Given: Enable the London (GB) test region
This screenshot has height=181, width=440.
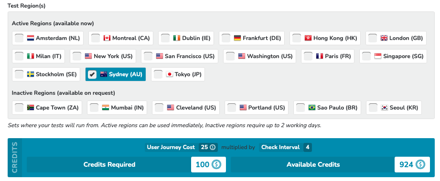Looking at the screenshot, I should (x=372, y=38).
